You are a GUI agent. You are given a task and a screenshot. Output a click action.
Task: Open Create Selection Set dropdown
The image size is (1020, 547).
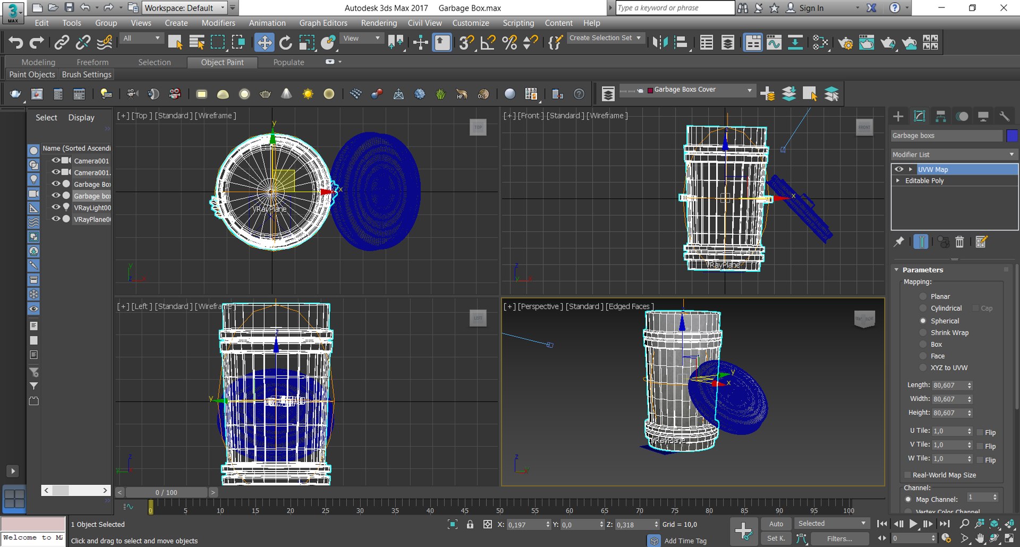(x=606, y=38)
